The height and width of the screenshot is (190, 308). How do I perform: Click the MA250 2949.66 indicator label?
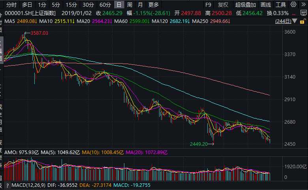click(x=211, y=21)
